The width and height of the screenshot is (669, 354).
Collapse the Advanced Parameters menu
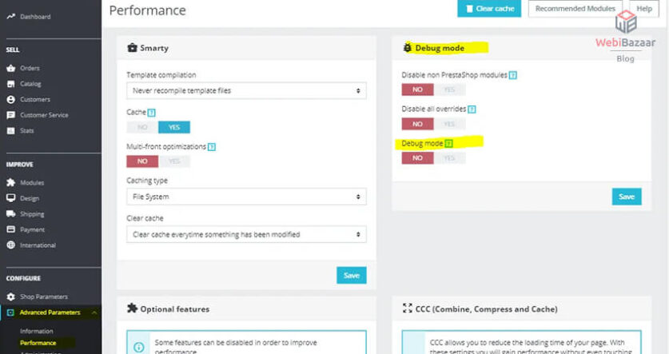[x=95, y=312]
